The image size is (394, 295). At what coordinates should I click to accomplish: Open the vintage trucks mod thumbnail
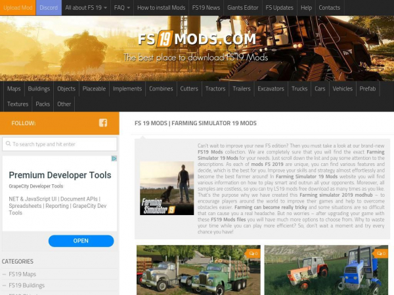198,270
